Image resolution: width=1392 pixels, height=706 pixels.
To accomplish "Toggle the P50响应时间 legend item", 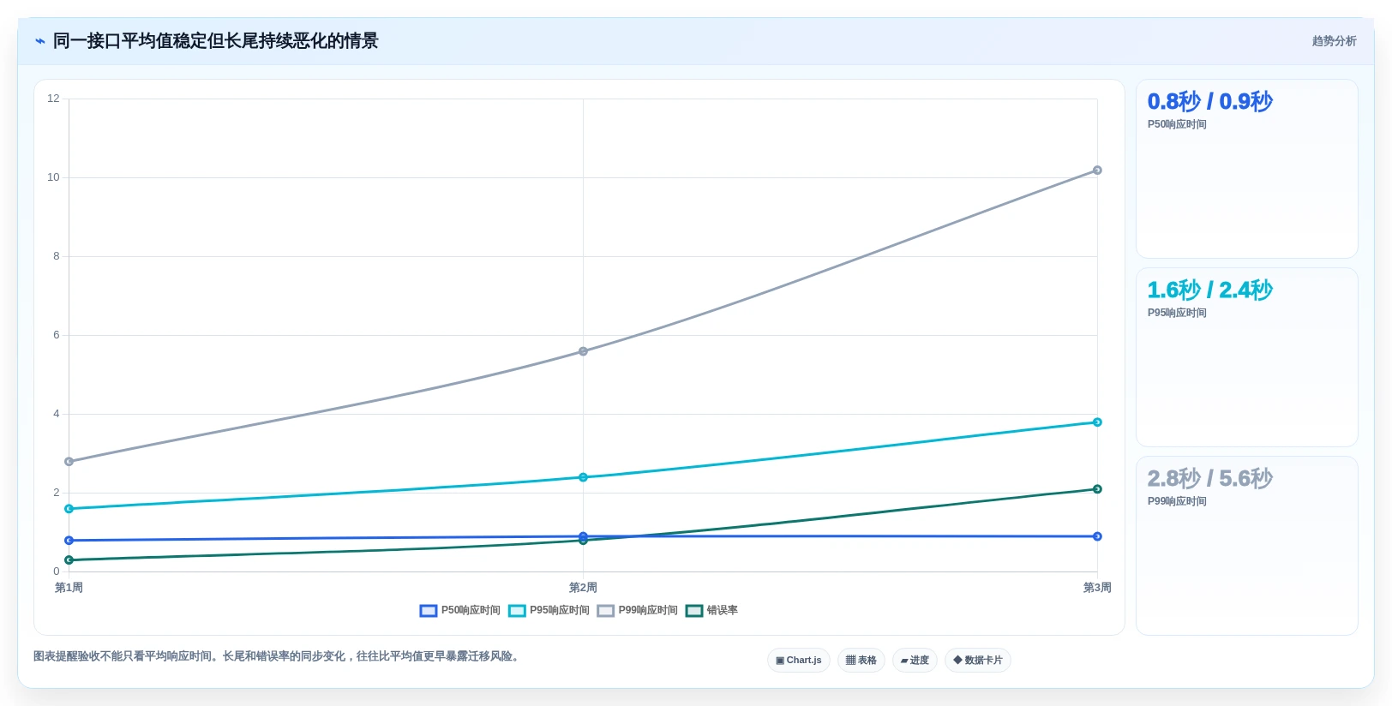I will tap(459, 610).
